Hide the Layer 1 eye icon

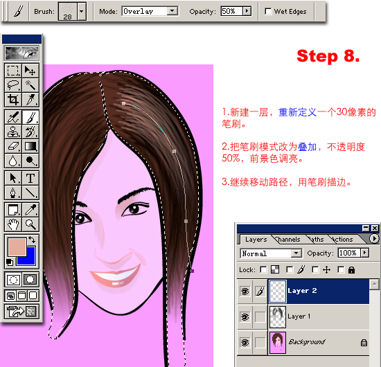tap(245, 316)
